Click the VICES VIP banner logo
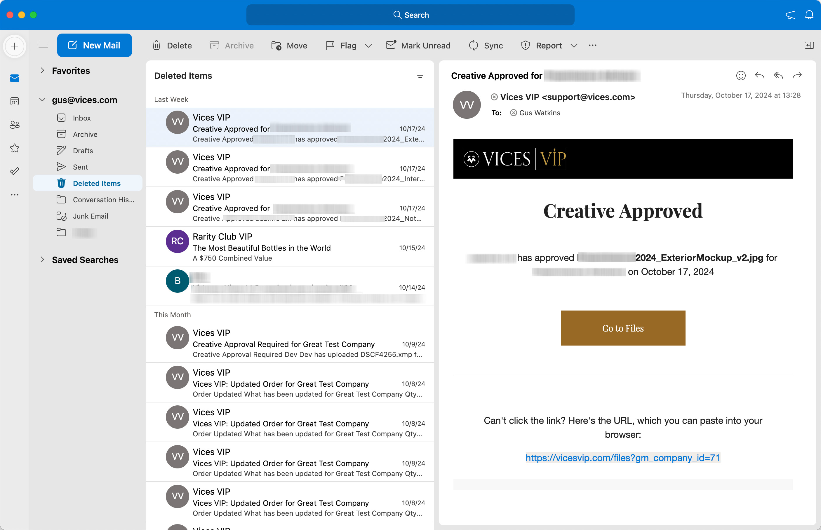This screenshot has width=821, height=530. coord(514,159)
